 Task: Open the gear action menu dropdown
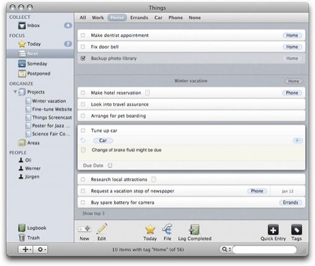click(x=41, y=249)
